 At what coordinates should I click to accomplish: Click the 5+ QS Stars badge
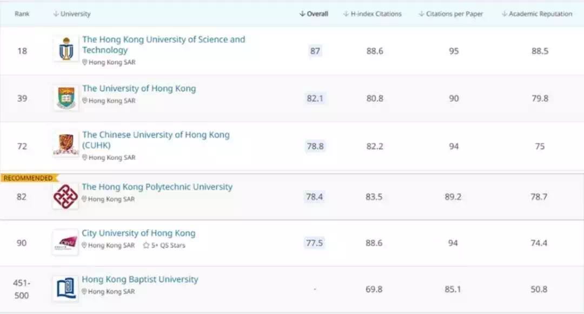164,245
